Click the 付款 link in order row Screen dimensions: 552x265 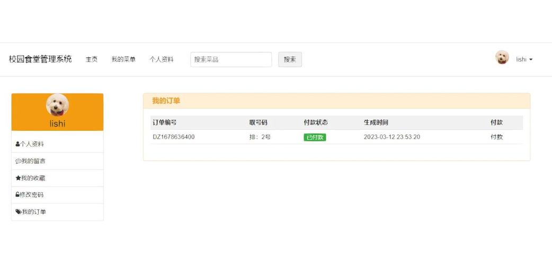[497, 137]
